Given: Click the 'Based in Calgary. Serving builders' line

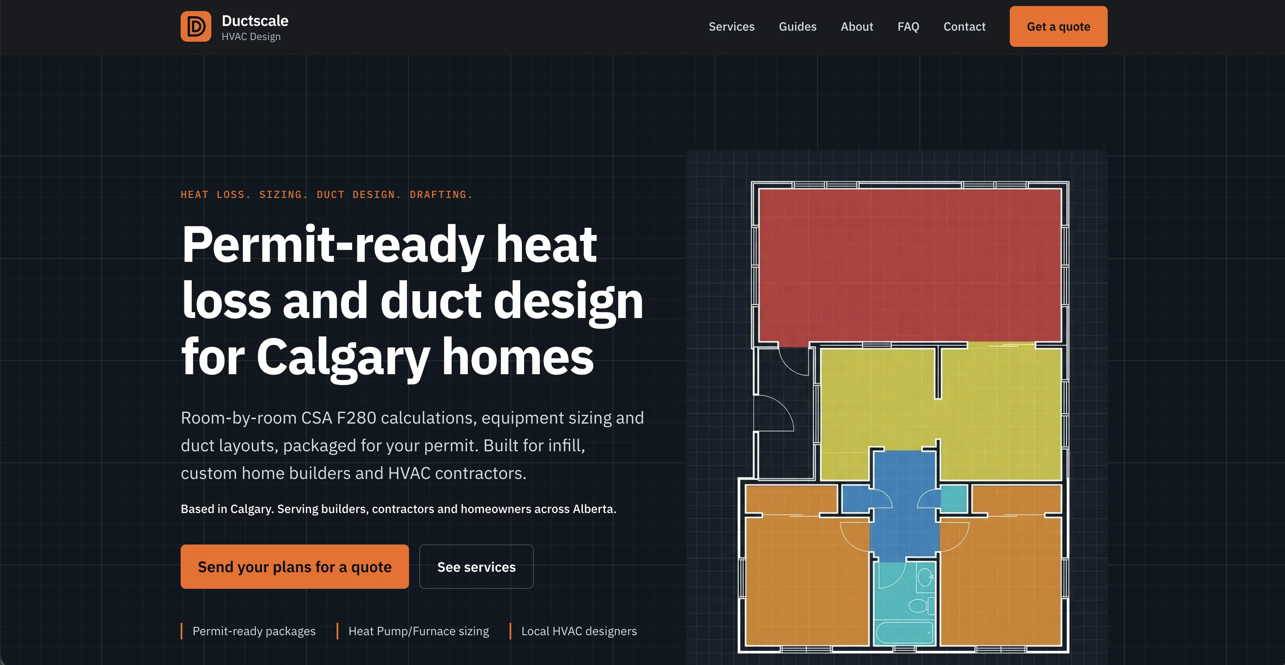Looking at the screenshot, I should coord(398,508).
